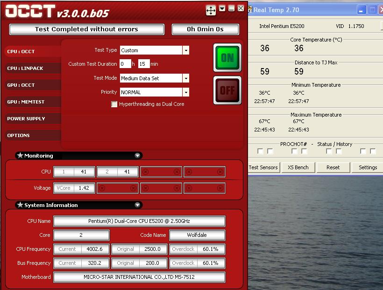This screenshot has width=383, height=290.
Task: Click XS Bench button in Real Temp
Action: tap(298, 167)
